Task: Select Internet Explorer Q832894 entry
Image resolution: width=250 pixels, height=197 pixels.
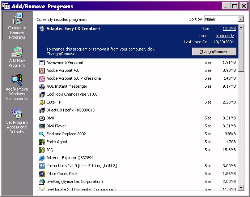Action: (x=70, y=158)
